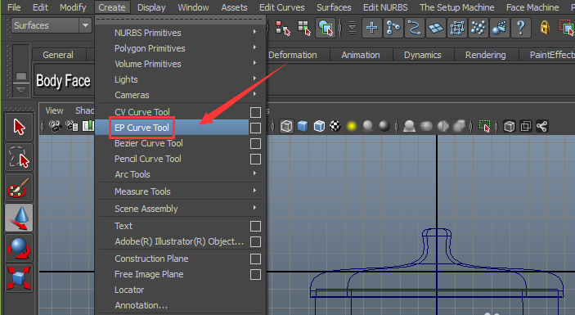Image resolution: width=575 pixels, height=315 pixels.
Task: Open Bezier Curve Tool option box
Action: pyautogui.click(x=255, y=143)
